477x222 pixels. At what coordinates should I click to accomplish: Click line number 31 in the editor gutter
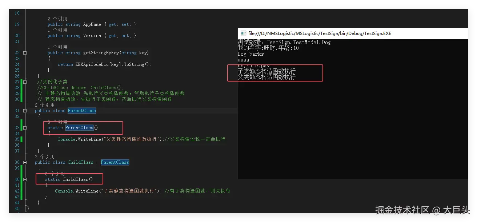click(x=16, y=111)
